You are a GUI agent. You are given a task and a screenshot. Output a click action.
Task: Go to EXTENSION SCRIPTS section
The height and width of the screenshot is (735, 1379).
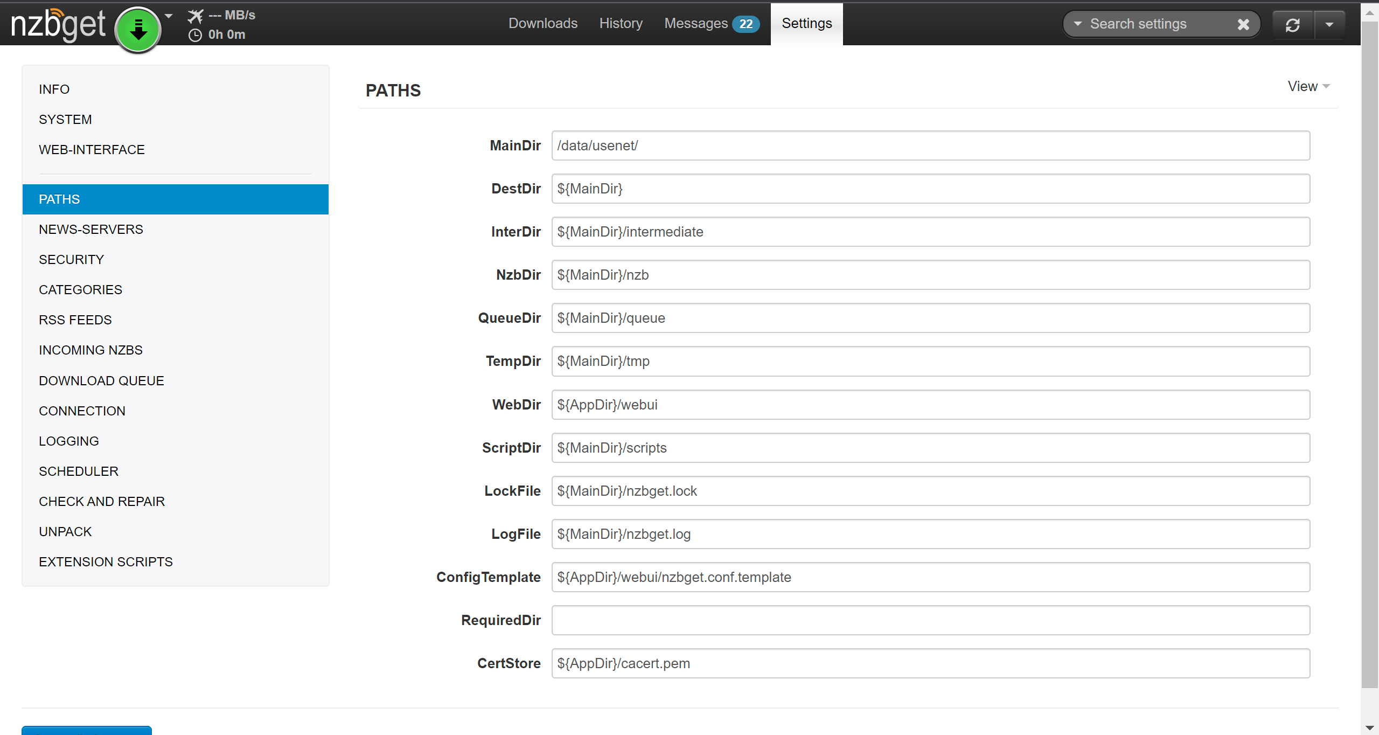[106, 562]
